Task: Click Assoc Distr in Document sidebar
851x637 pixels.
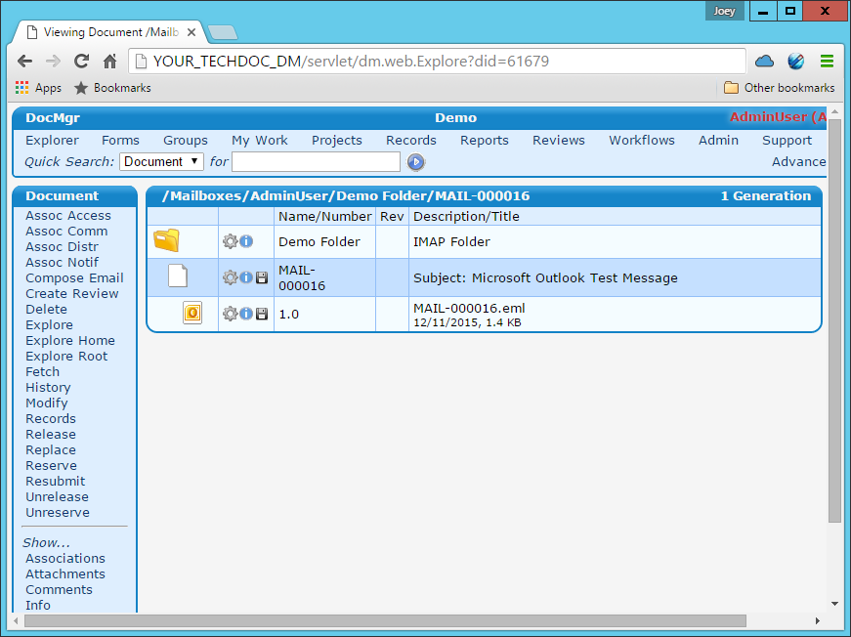Action: coord(62,247)
